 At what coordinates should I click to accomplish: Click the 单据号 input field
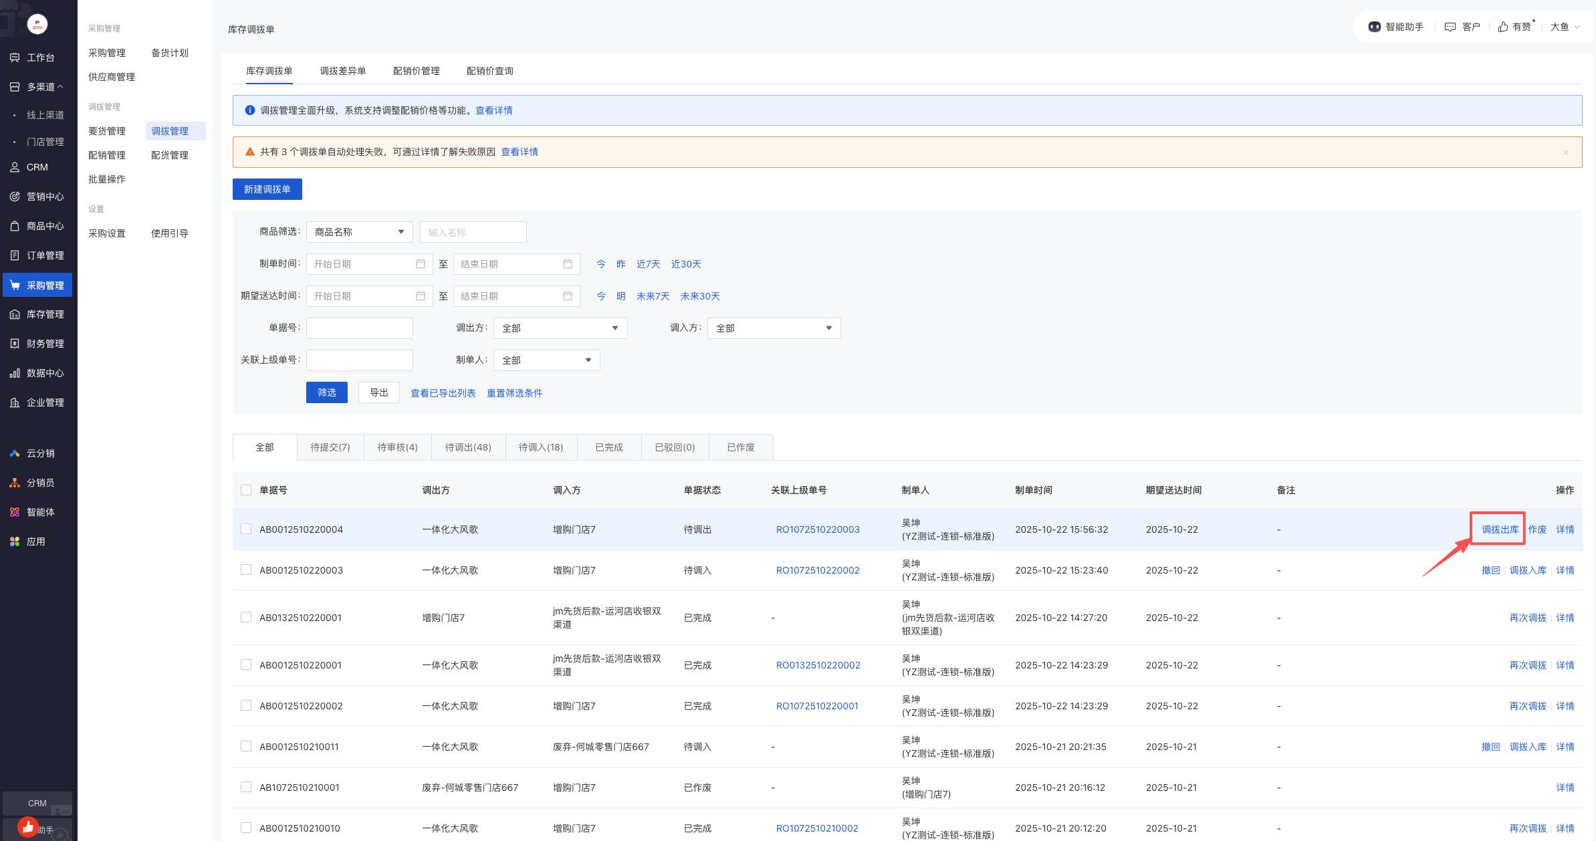point(359,328)
